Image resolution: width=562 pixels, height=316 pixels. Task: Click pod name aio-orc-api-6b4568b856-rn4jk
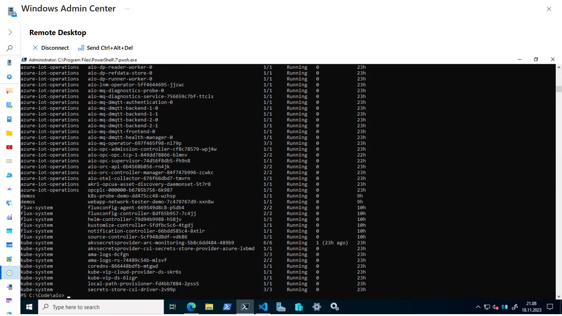pyautogui.click(x=129, y=167)
